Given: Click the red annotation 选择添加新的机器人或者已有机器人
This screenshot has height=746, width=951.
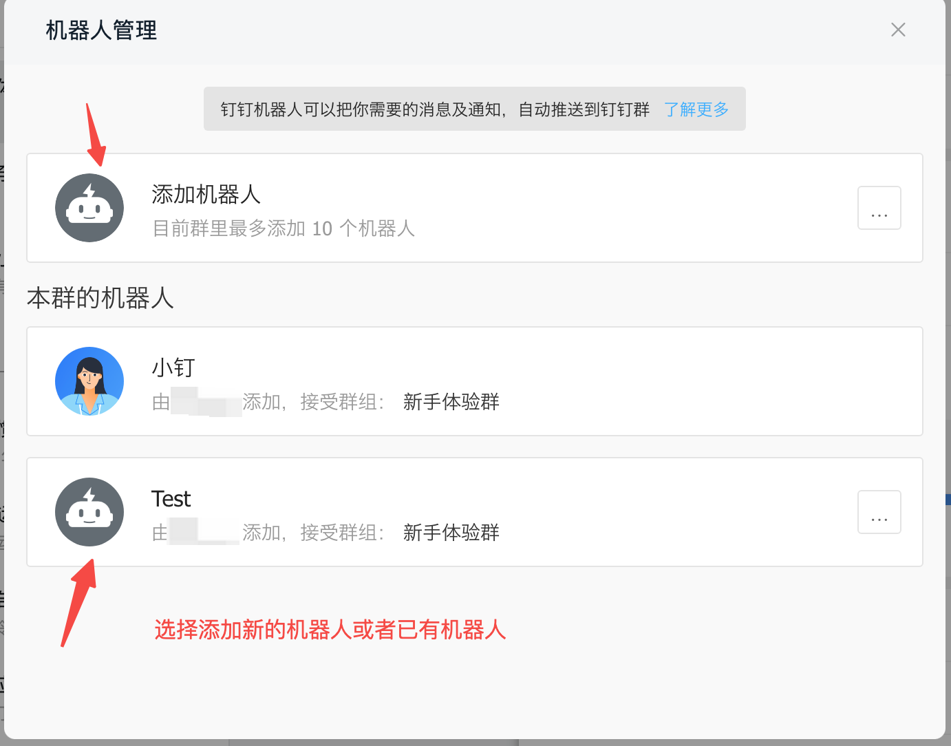Looking at the screenshot, I should (330, 630).
